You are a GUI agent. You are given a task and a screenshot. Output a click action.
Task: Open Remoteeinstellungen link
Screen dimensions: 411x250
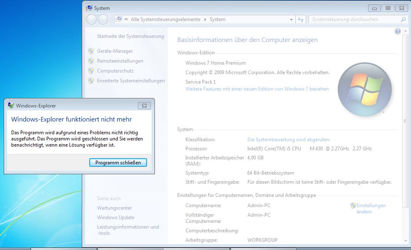pos(120,61)
